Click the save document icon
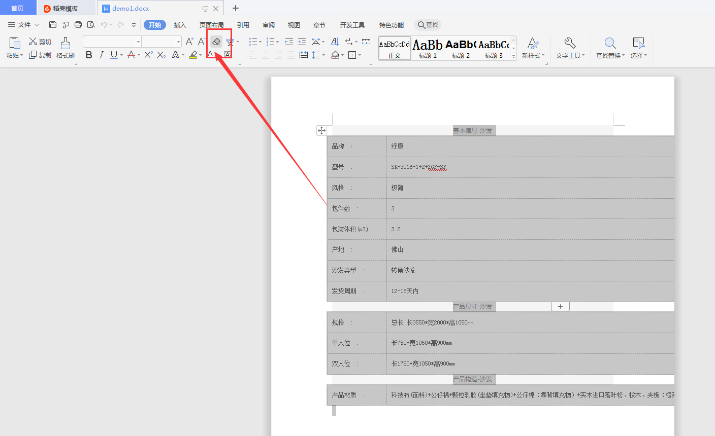The height and width of the screenshot is (436, 715). (x=53, y=25)
